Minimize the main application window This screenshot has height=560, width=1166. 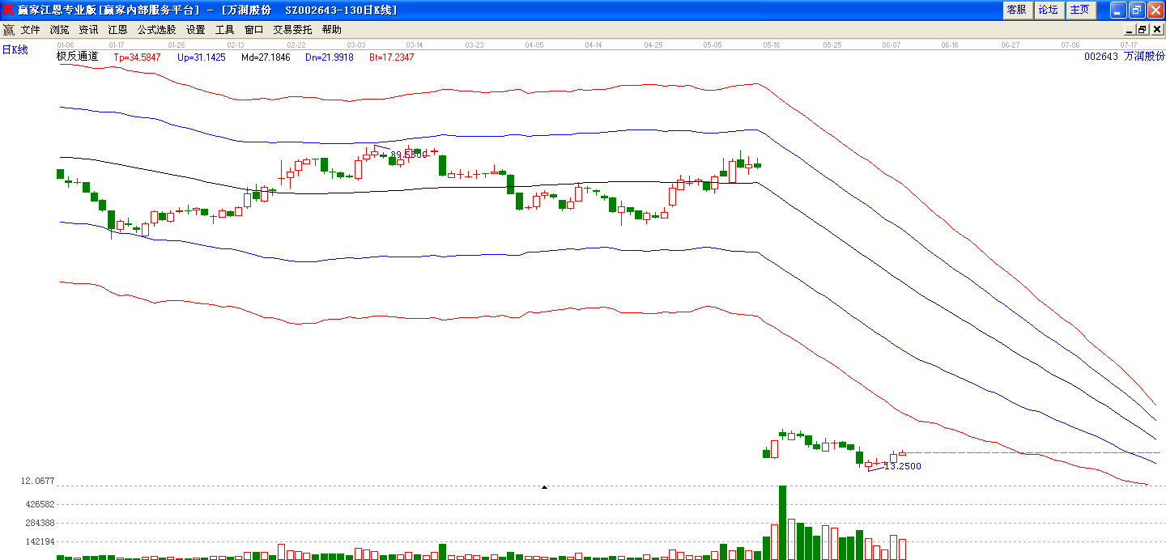click(1117, 10)
